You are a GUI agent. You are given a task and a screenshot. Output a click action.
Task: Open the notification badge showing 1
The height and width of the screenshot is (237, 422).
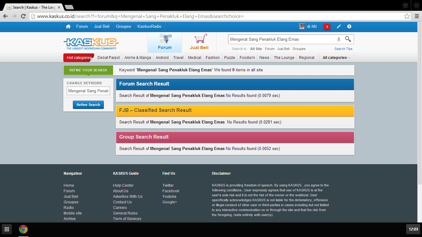327,27
